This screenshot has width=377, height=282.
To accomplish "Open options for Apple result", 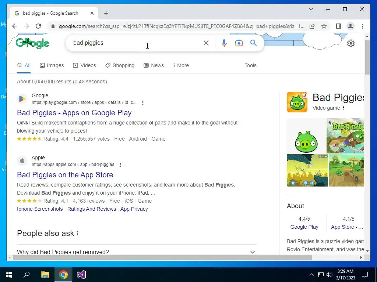I will point(120,165).
